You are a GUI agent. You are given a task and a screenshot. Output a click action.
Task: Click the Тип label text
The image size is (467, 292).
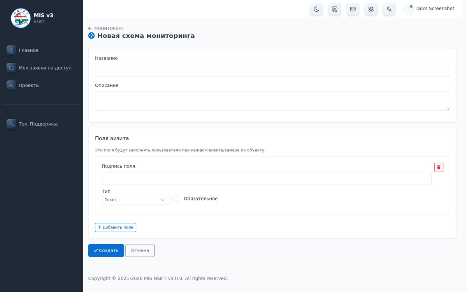tap(106, 191)
